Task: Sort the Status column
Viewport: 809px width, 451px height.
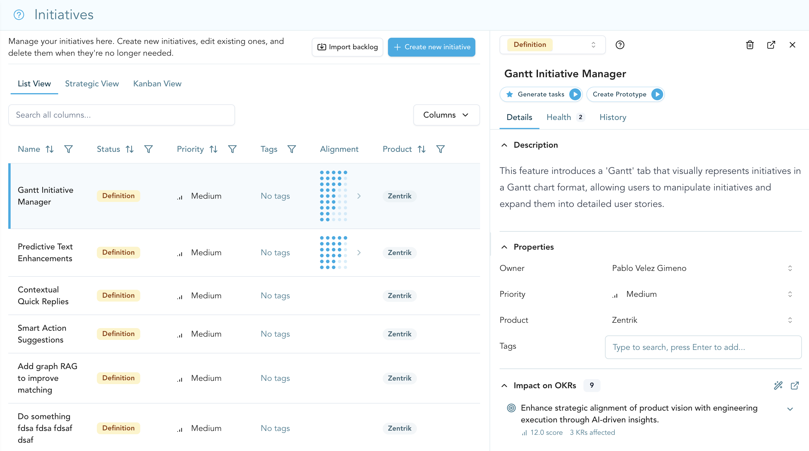Action: (130, 149)
